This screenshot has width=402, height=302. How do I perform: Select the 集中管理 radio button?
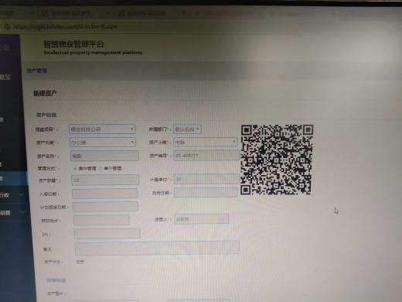tap(75, 169)
